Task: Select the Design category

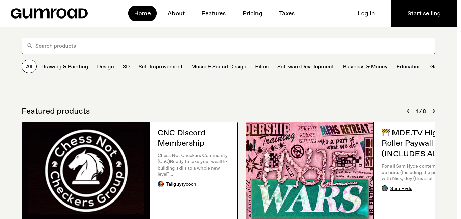Action: tap(105, 67)
